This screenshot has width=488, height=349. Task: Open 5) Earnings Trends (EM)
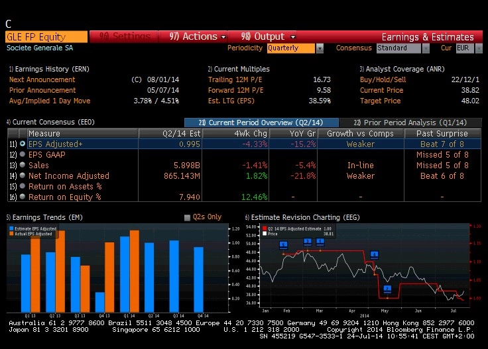tap(44, 217)
